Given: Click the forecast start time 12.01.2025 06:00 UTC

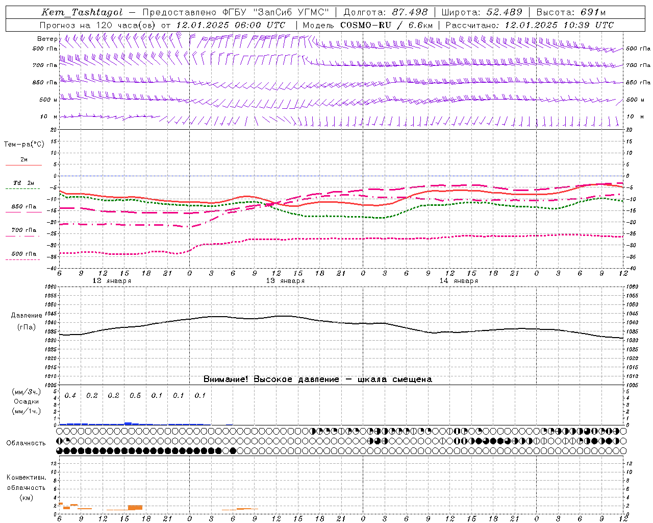Looking at the screenshot, I should pos(230,25).
